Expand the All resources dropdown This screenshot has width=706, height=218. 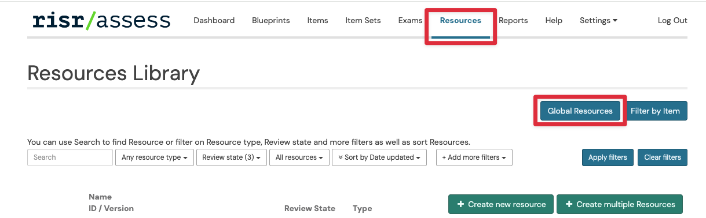click(299, 157)
